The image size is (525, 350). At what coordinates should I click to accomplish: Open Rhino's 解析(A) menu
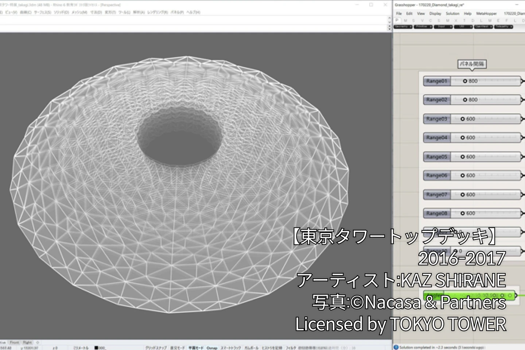(x=139, y=12)
